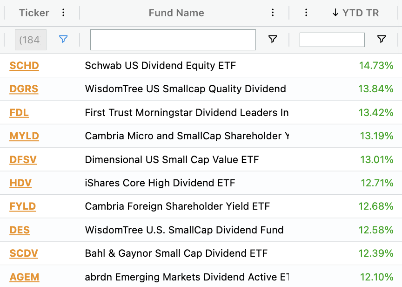Sort by the Ticker column header
The image size is (402, 287).
click(x=34, y=13)
